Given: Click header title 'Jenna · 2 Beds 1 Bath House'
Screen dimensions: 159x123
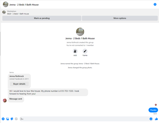Looking at the screenshot, I should (24, 5).
